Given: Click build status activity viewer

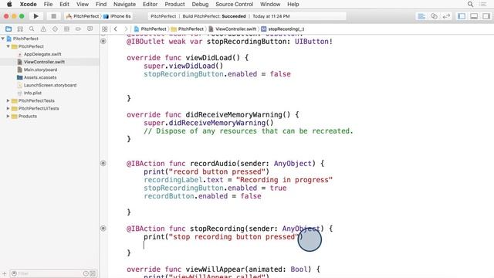Looking at the screenshot, I should click(x=247, y=16).
